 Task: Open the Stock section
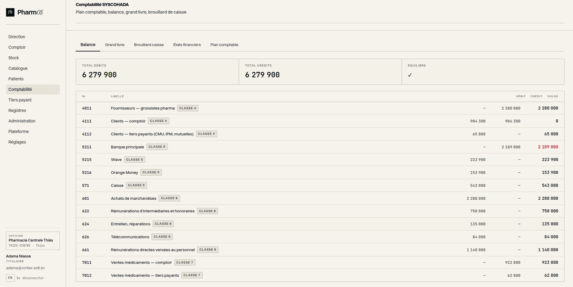pyautogui.click(x=13, y=57)
